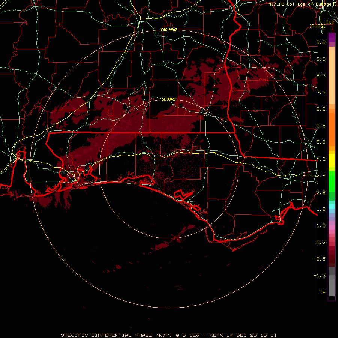Click the 3.4 value on color scale
The width and height of the screenshot is (338, 338).
click(321, 176)
